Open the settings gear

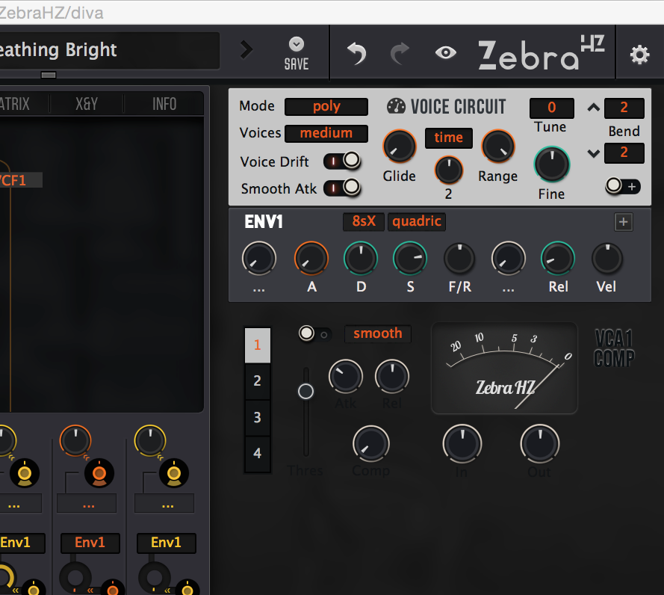[639, 55]
